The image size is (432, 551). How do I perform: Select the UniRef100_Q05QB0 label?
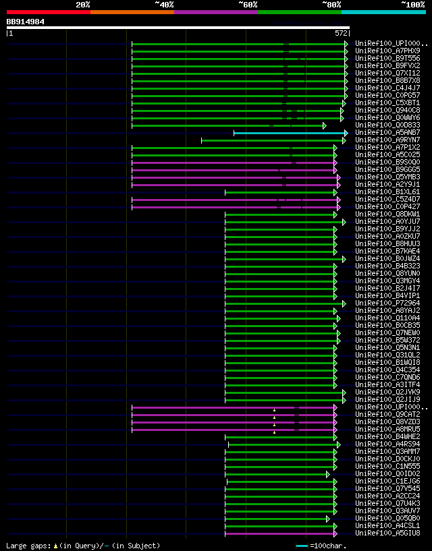(387, 519)
